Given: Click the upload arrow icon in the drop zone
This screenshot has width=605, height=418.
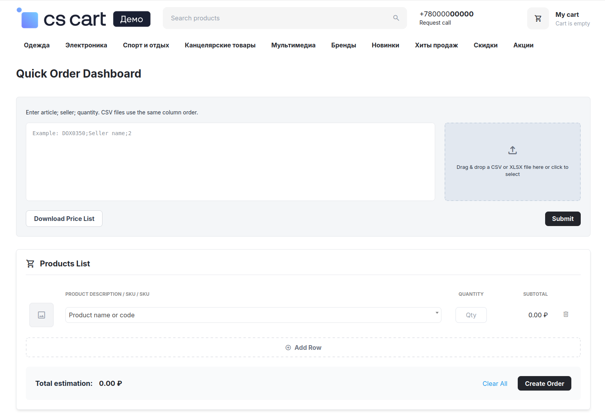Looking at the screenshot, I should (x=512, y=150).
